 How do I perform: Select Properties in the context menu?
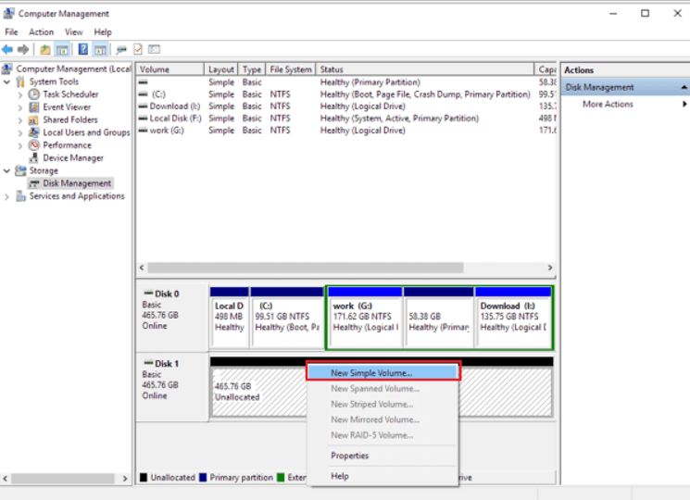tap(350, 456)
